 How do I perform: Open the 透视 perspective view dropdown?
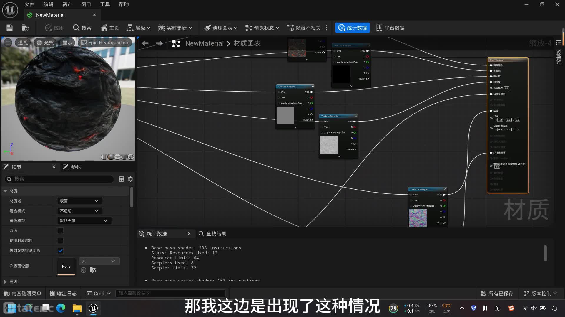[x=23, y=43]
